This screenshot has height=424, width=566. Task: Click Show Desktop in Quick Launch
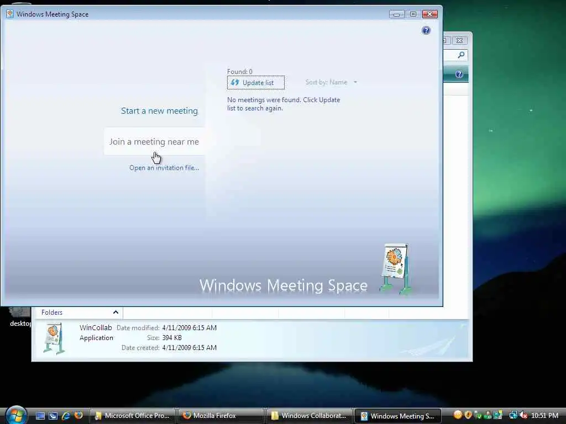[x=40, y=416]
